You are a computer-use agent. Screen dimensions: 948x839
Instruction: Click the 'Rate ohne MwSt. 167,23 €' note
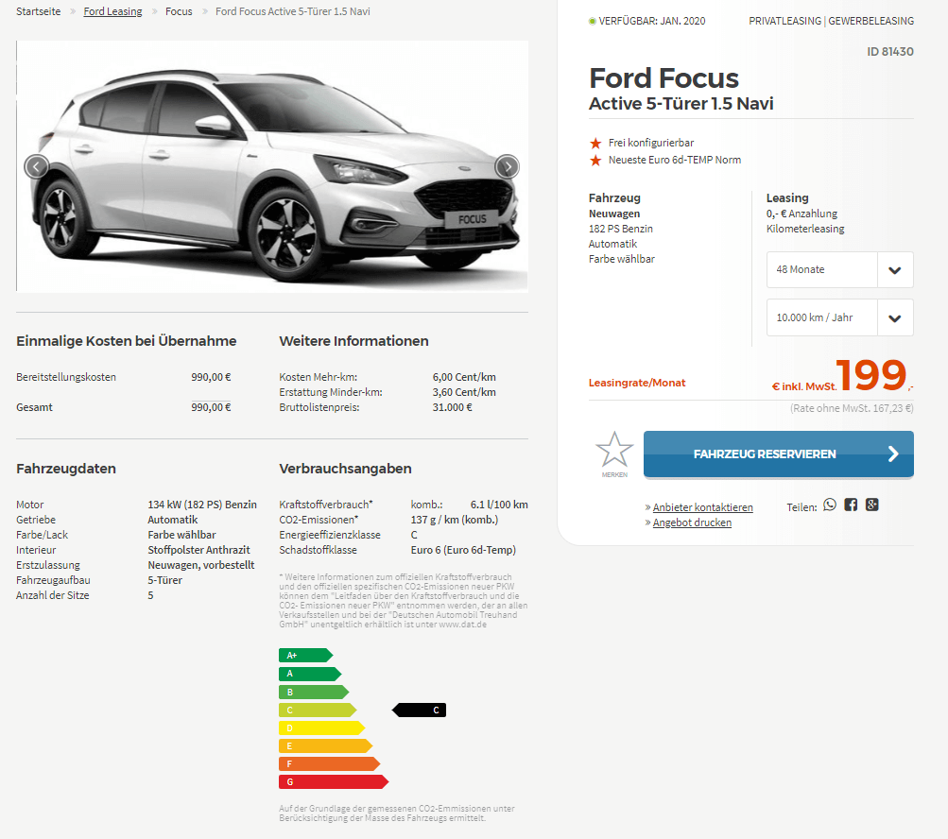pyautogui.click(x=852, y=408)
